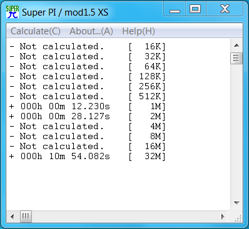Maximize the Super PI window
The height and width of the screenshot is (229, 249).
[x=195, y=9]
